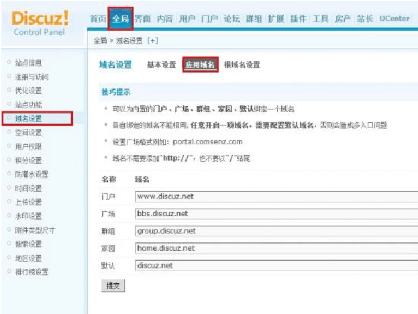Switch to the UCenter top navigation item
The image size is (418, 314).
click(394, 19)
